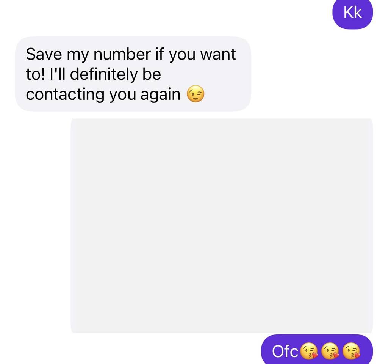The width and height of the screenshot is (388, 364).
Task: Click the word "want" in the message
Action: [218, 54]
